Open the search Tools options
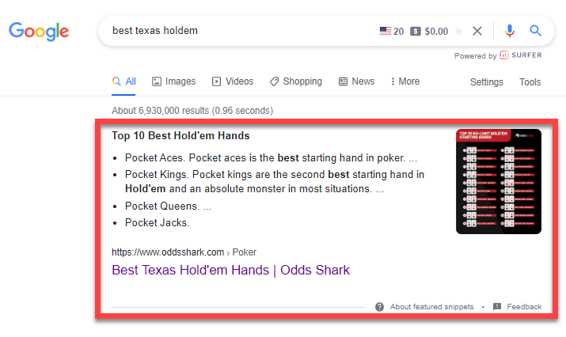The image size is (566, 337). pyautogui.click(x=530, y=82)
